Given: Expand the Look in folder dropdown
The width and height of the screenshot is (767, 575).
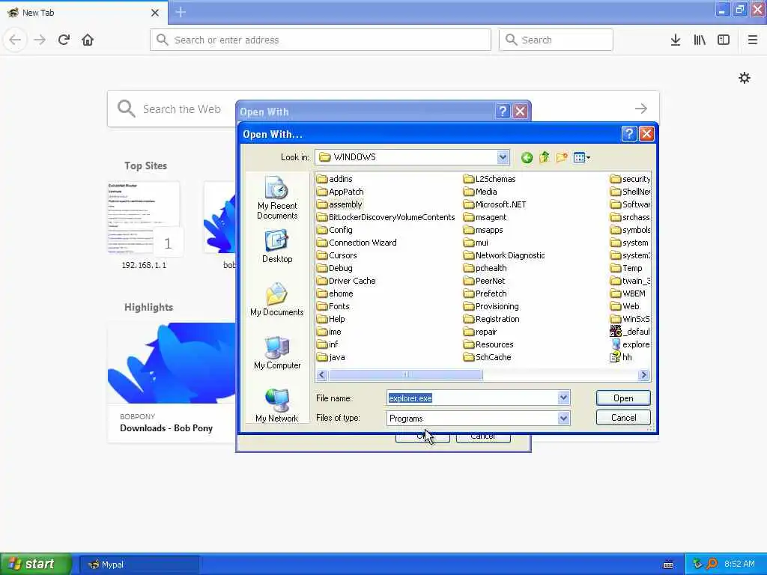Looking at the screenshot, I should click(503, 157).
